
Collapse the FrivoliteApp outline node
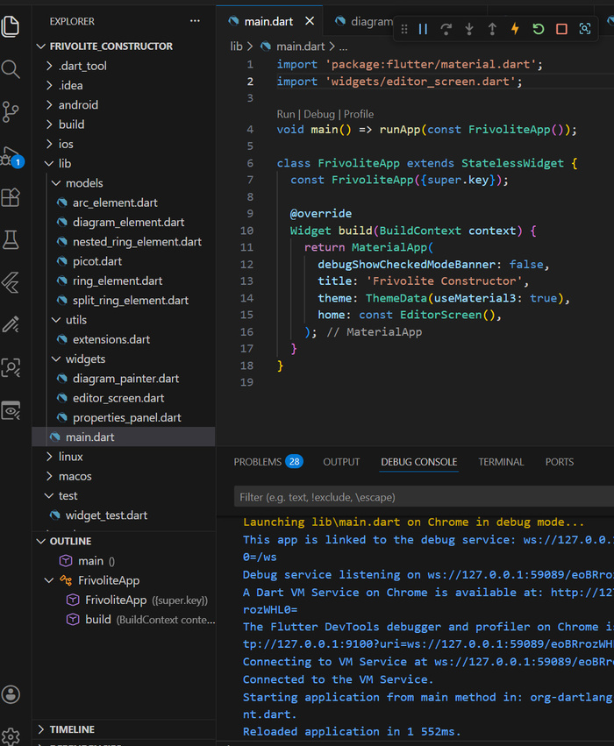[49, 580]
